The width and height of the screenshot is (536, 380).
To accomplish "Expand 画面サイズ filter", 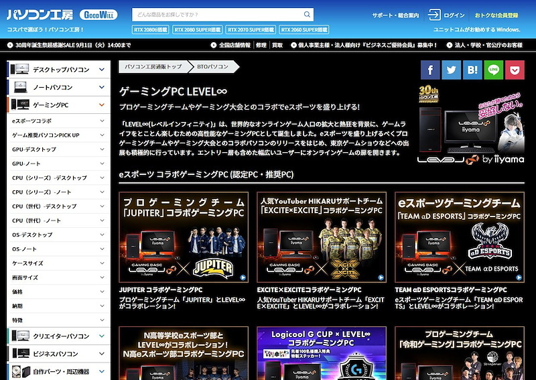I will (103, 277).
